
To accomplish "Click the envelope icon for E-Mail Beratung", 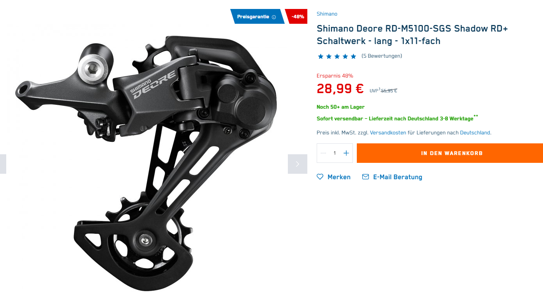I will point(365,177).
